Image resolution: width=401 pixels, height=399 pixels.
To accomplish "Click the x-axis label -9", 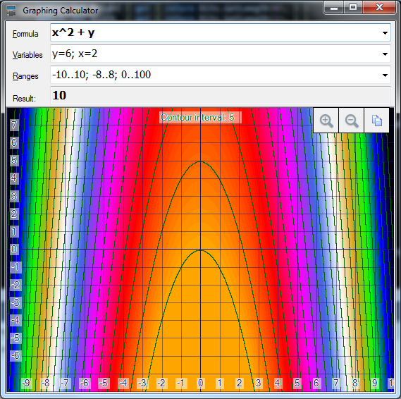I will coord(26,383).
